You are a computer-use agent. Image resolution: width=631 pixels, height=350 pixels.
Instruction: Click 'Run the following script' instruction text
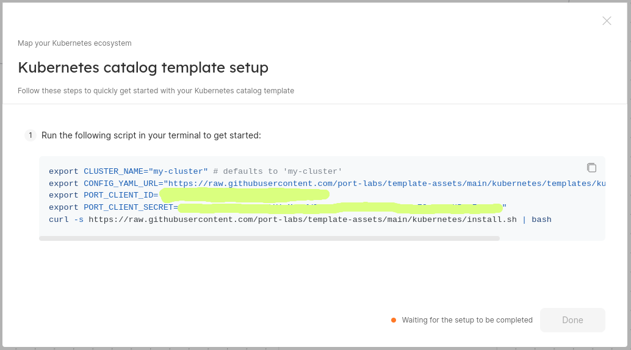coord(151,135)
